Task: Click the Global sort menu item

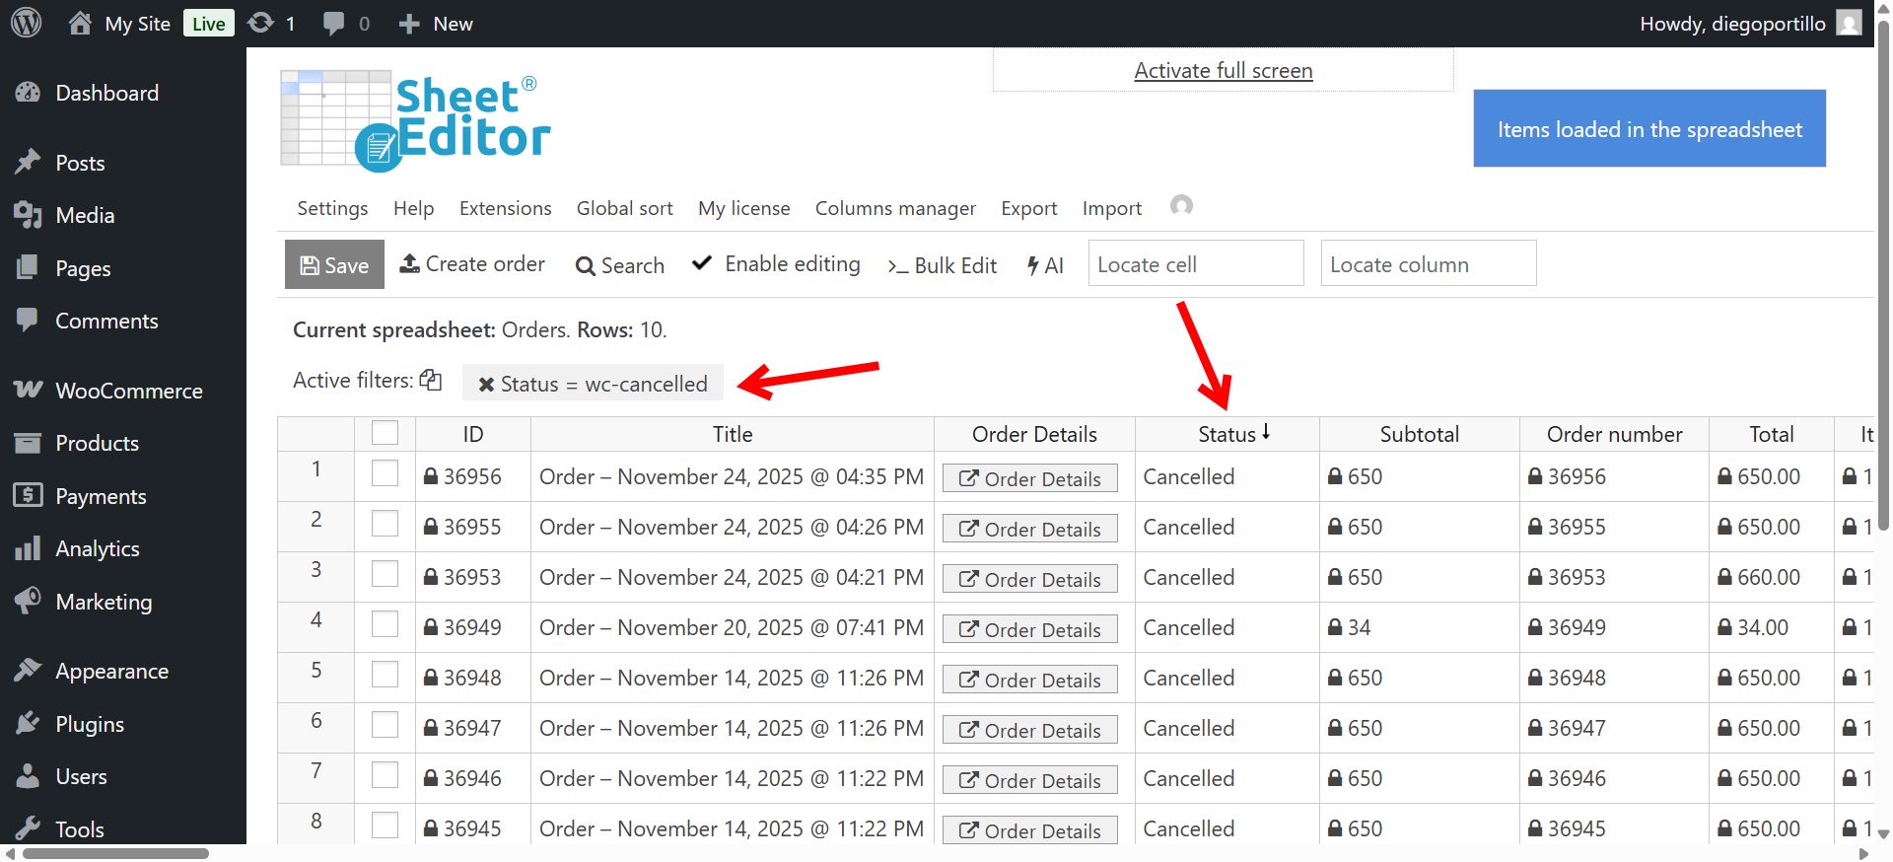Action: (624, 208)
